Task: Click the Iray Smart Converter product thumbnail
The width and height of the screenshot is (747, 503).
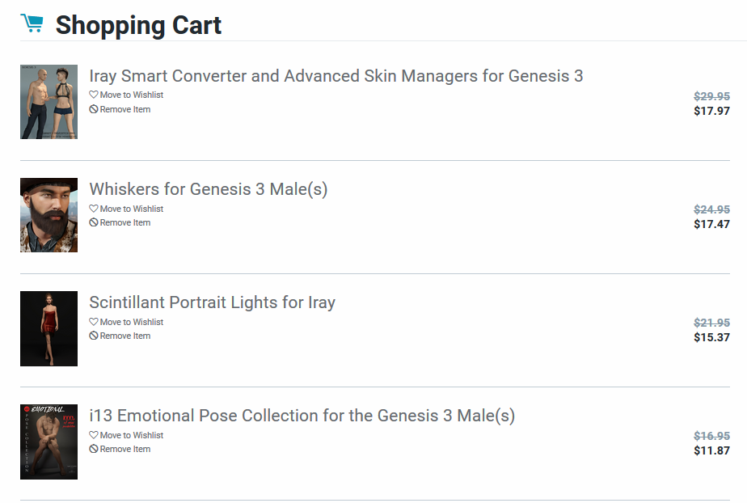Action: [x=49, y=102]
